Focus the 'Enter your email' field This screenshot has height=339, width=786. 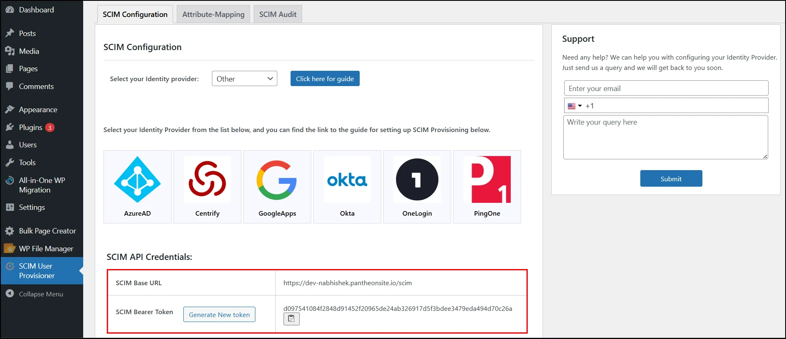pyautogui.click(x=666, y=88)
